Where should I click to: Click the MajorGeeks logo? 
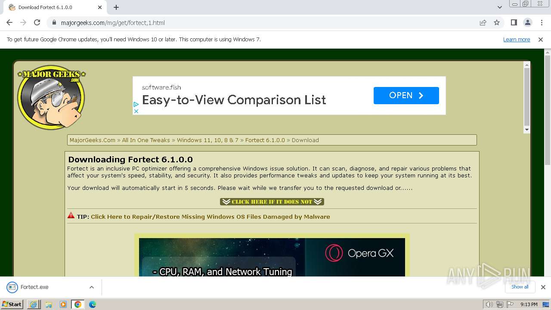[x=52, y=97]
